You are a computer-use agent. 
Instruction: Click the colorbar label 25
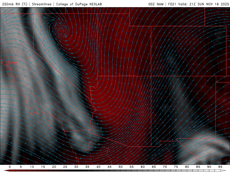click(x=65, y=167)
